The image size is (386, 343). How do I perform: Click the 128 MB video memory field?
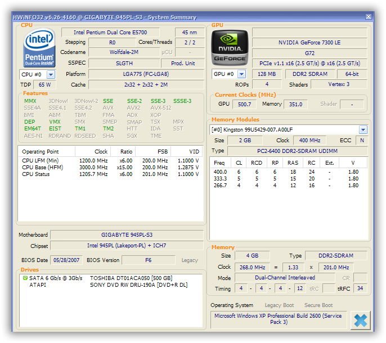tap(267, 74)
